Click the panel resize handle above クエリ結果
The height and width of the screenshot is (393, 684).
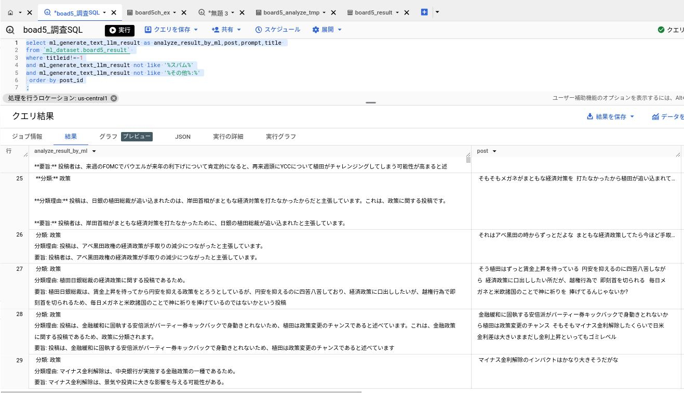370,103
